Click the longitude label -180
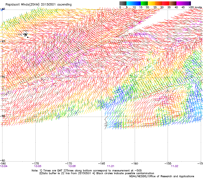Screen dimensions: 203x178 (x=3, y=163)
